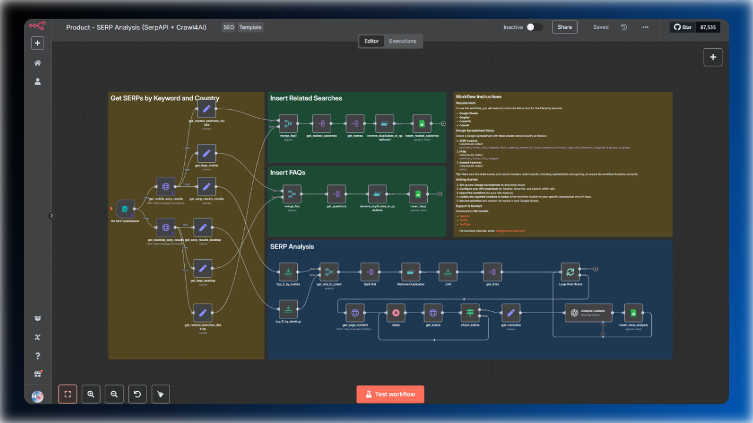753x423 pixels.
Task: Select the get_related_searches split node
Action: click(x=322, y=123)
